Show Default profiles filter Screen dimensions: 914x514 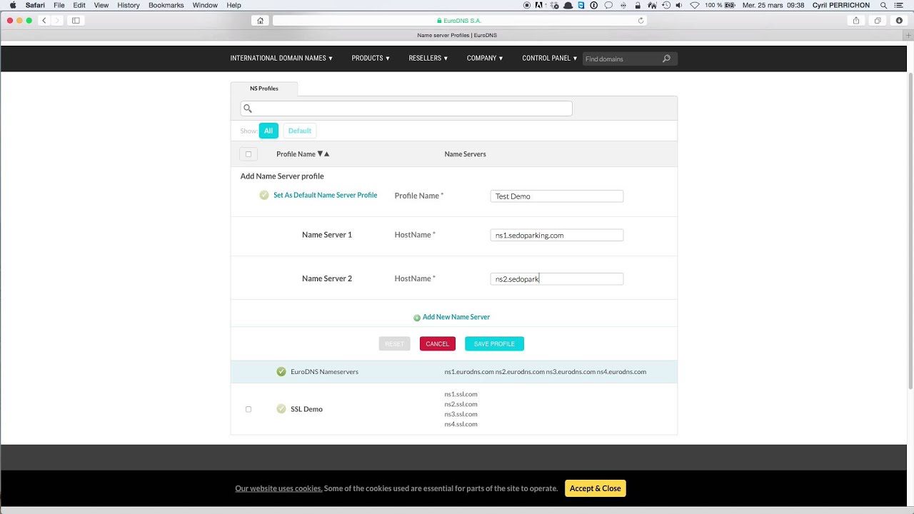[x=300, y=131]
